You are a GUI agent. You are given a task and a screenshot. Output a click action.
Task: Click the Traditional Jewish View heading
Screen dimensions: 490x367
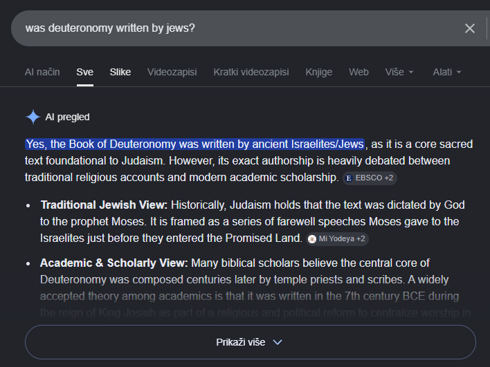[x=104, y=205]
